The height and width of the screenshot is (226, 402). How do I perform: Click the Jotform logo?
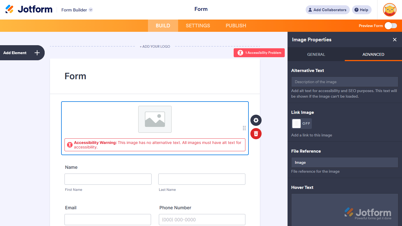point(29,9)
